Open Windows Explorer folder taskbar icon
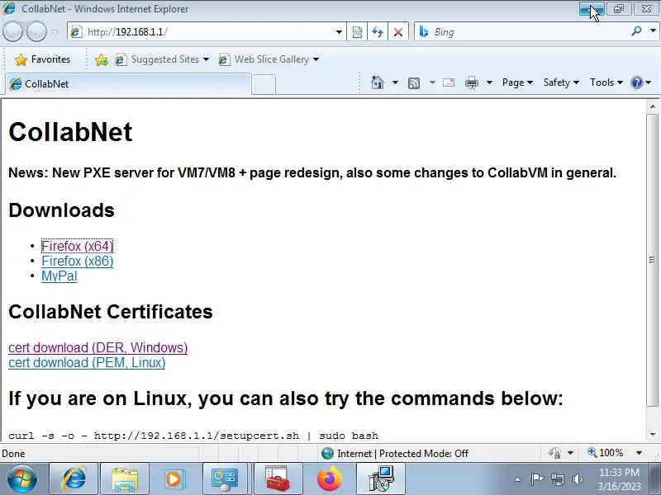The width and height of the screenshot is (661, 495). coord(125,478)
